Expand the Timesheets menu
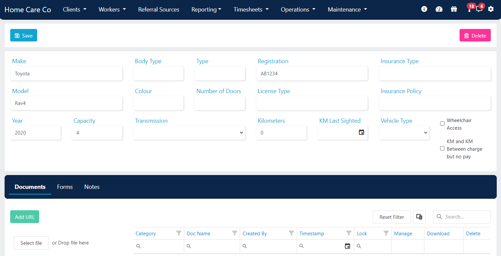 tap(251, 10)
